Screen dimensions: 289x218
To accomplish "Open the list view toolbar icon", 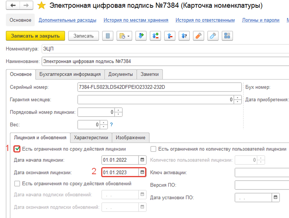I will click(108, 36).
